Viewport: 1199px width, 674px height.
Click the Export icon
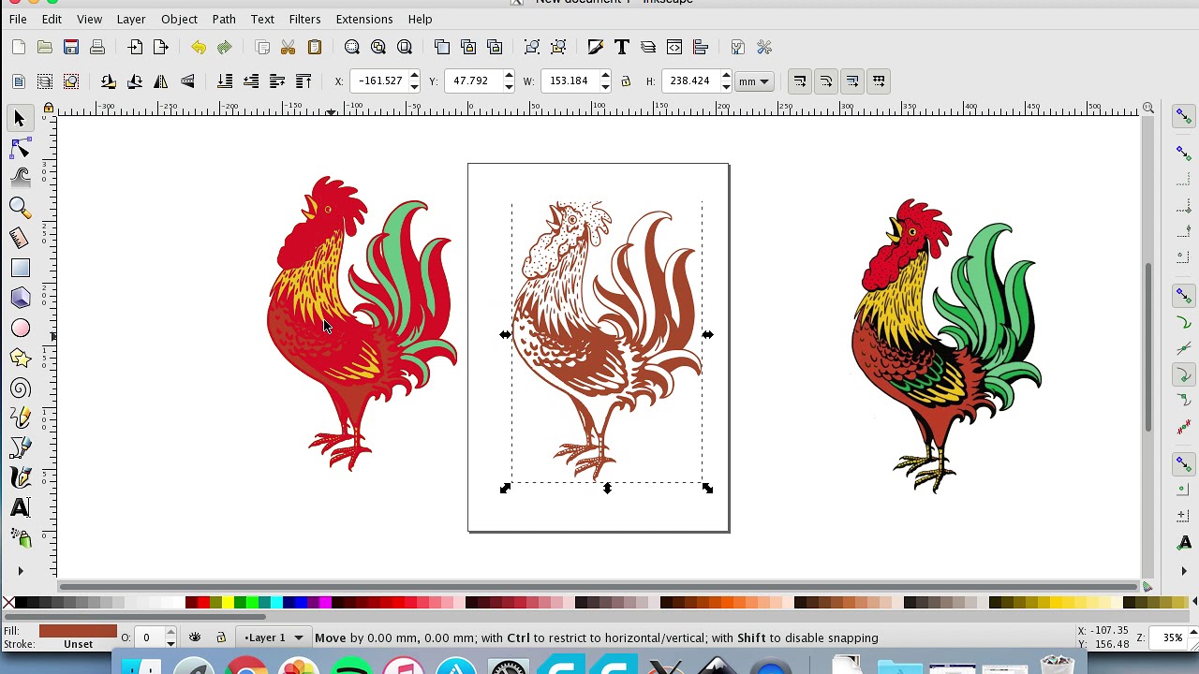(161, 47)
